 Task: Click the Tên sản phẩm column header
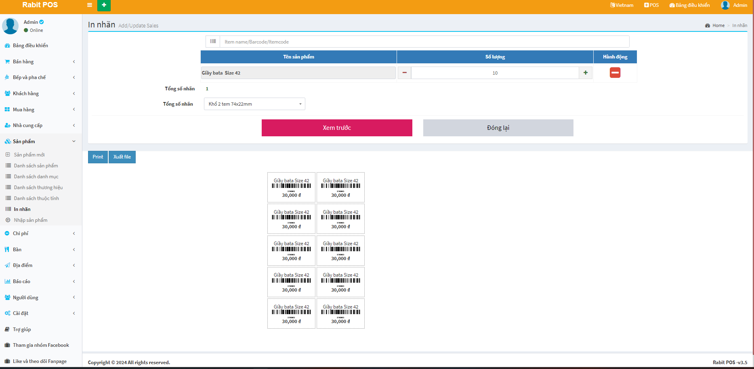(x=298, y=57)
